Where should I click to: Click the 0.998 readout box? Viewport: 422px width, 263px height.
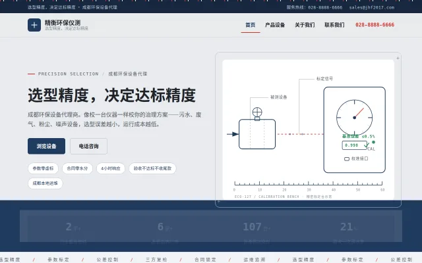tap(354, 145)
